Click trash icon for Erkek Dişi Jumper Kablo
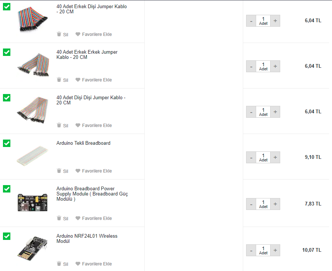332x271 pixels. coord(59,34)
